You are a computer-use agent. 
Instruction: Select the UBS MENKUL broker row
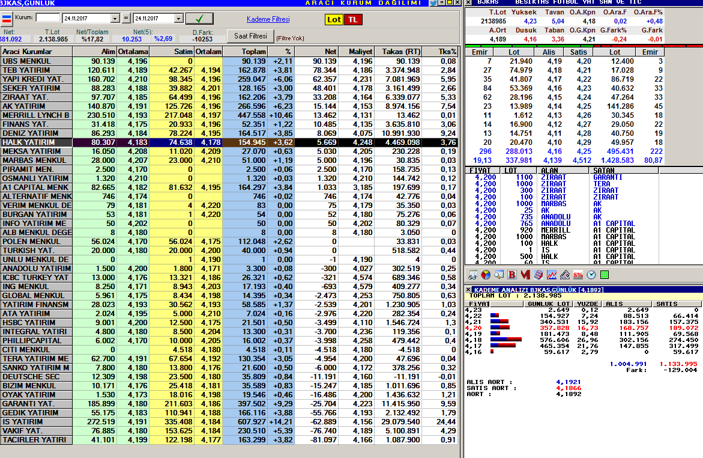coord(229,61)
